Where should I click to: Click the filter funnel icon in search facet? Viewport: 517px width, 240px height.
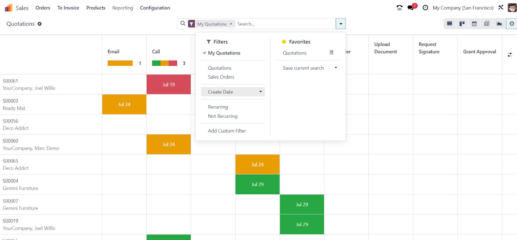(x=192, y=24)
